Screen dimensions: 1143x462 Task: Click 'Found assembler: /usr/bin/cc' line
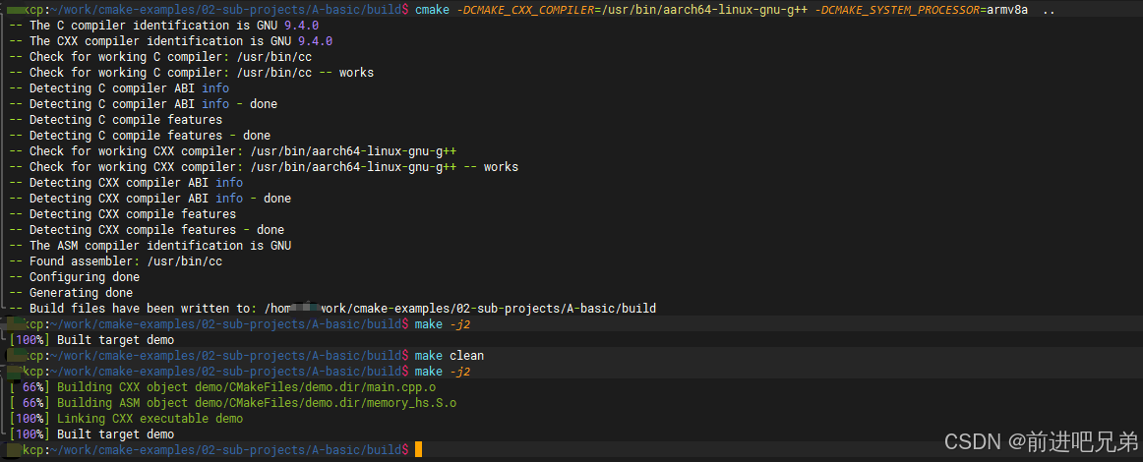tap(116, 260)
